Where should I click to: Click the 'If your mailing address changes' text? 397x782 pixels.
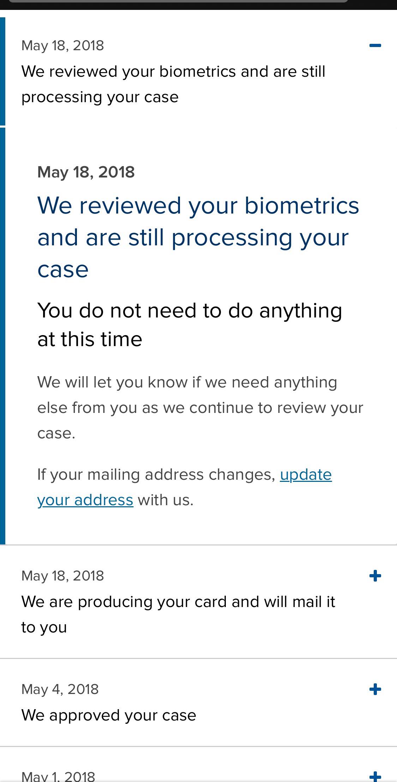[x=156, y=474]
